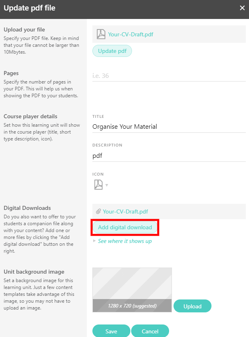Click the Update pdf button
This screenshot has height=337, width=249.
click(x=112, y=51)
